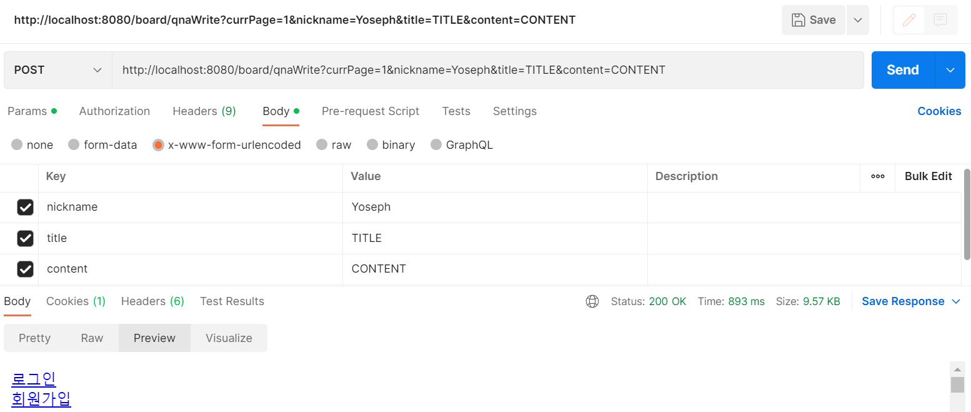Switch to the Tests tab
This screenshot has width=971, height=412.
point(456,111)
